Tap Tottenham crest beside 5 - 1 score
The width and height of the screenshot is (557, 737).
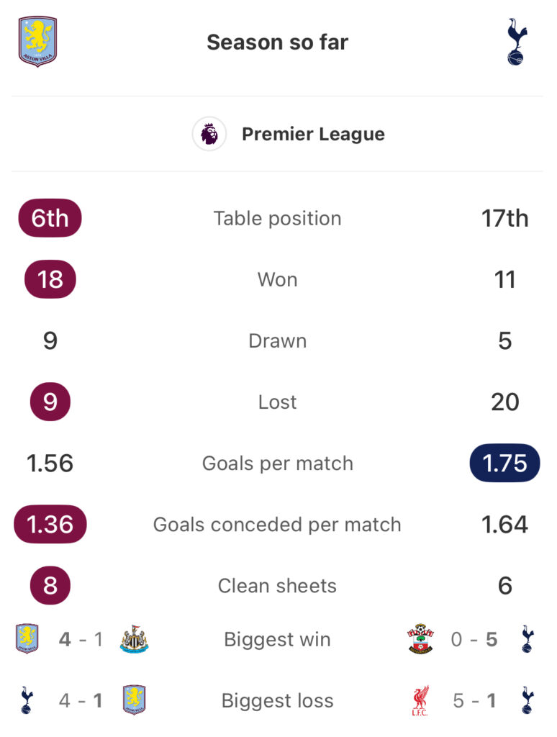[x=527, y=700]
